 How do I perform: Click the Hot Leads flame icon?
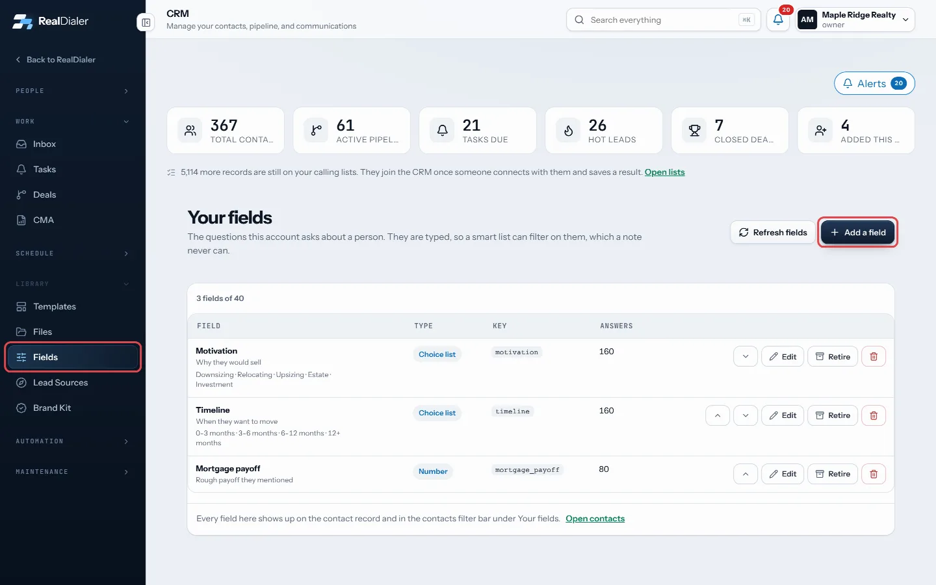568,131
